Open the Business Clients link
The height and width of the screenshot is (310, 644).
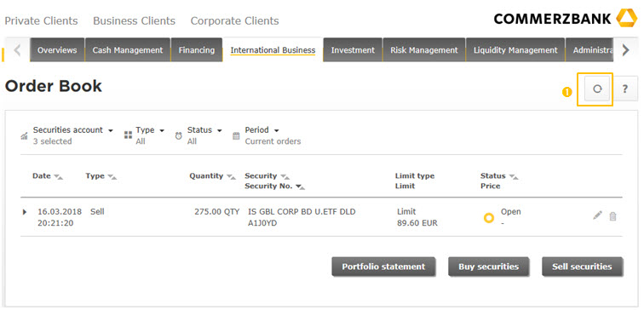click(134, 21)
